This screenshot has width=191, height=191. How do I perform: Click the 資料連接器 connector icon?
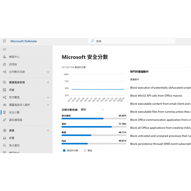click(x=4, y=120)
